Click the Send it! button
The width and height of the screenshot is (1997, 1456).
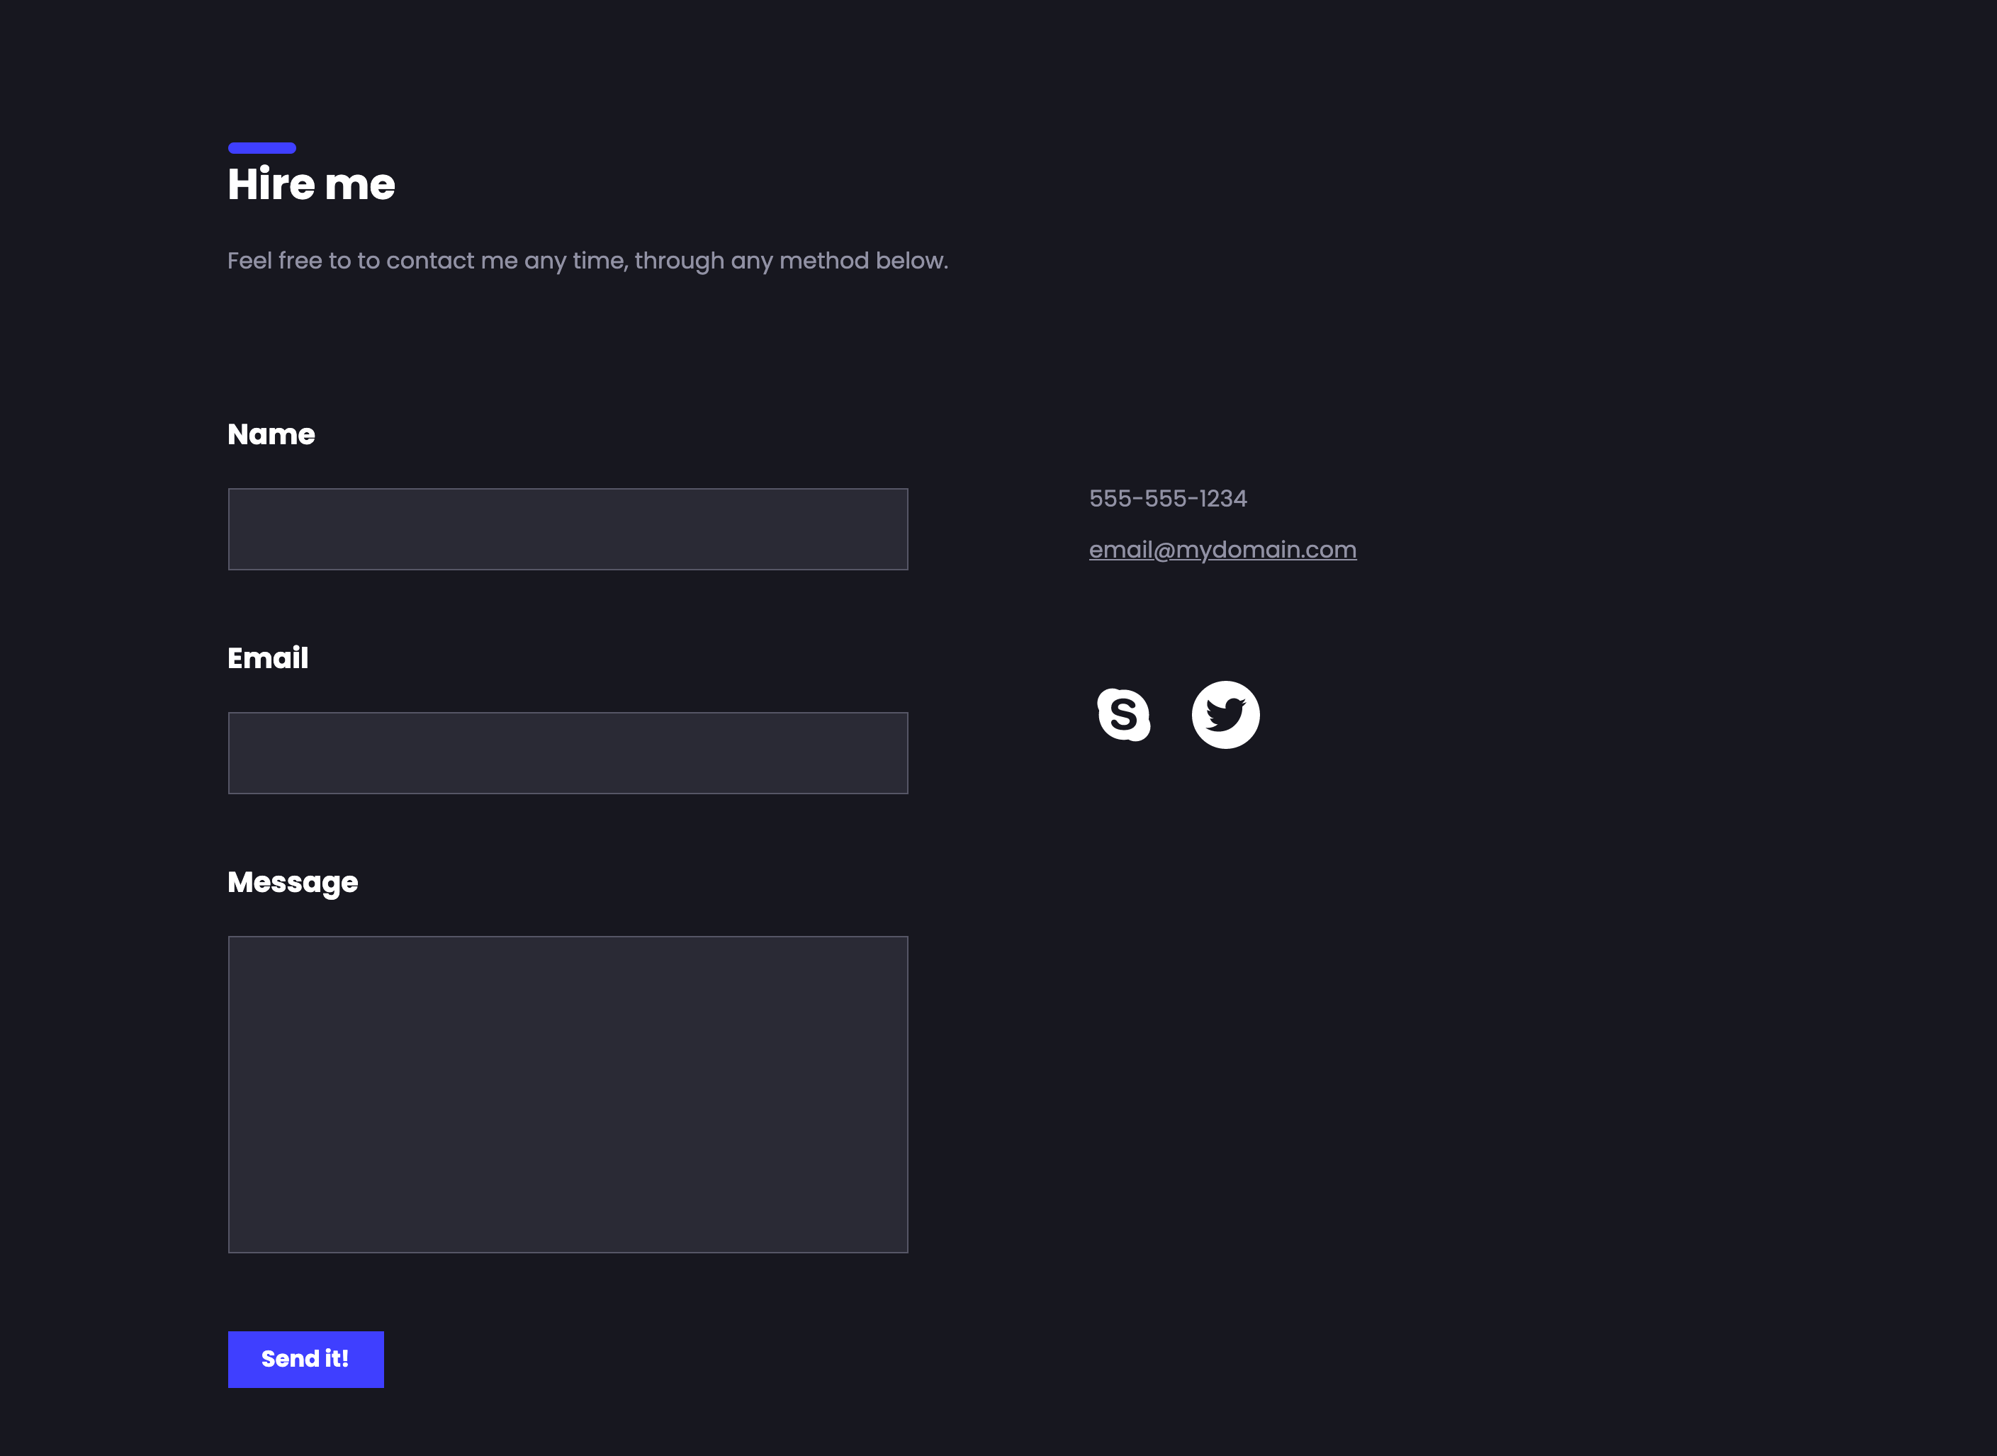[306, 1359]
